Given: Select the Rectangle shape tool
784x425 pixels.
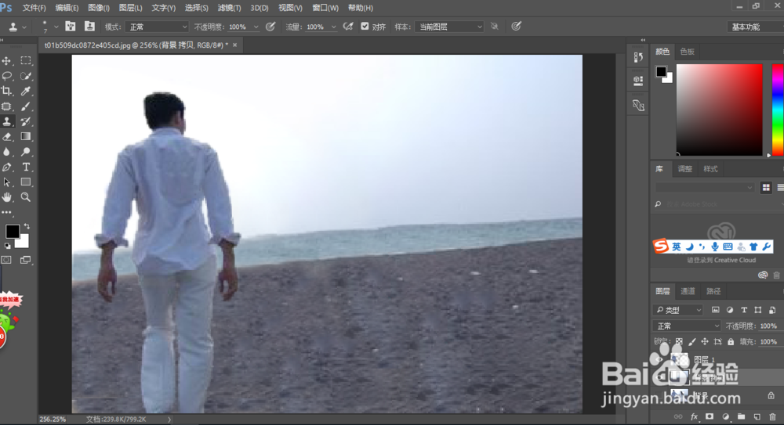Looking at the screenshot, I should (26, 182).
